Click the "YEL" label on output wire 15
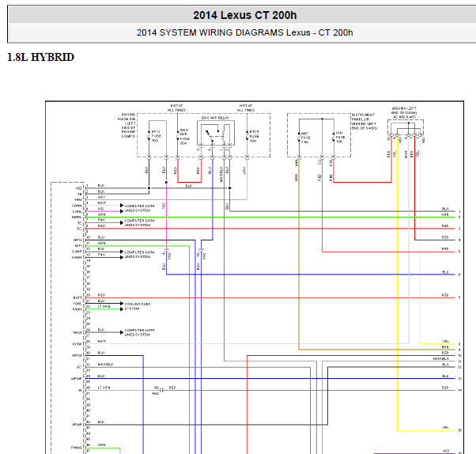 pyautogui.click(x=445, y=428)
